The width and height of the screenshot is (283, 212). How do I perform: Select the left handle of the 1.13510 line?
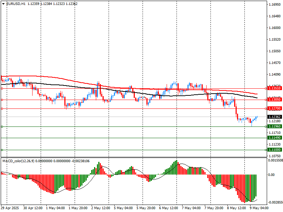point(2,89)
